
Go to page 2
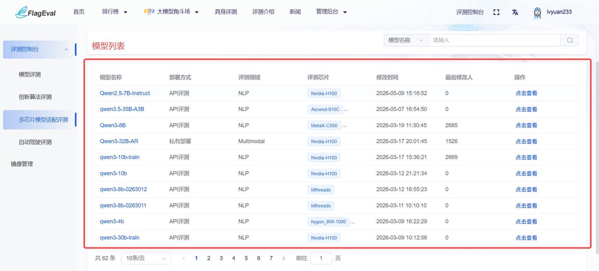click(209, 258)
